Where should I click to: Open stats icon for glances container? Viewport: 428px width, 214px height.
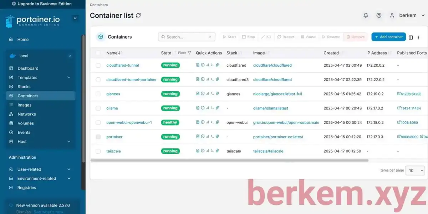point(208,94)
